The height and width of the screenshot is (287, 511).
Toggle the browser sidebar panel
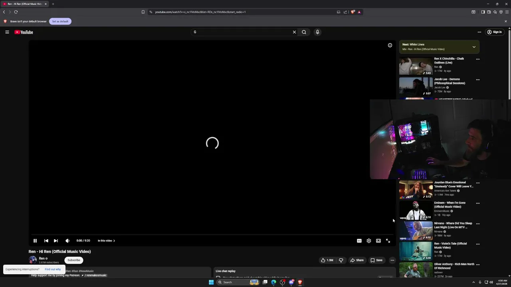click(483, 12)
